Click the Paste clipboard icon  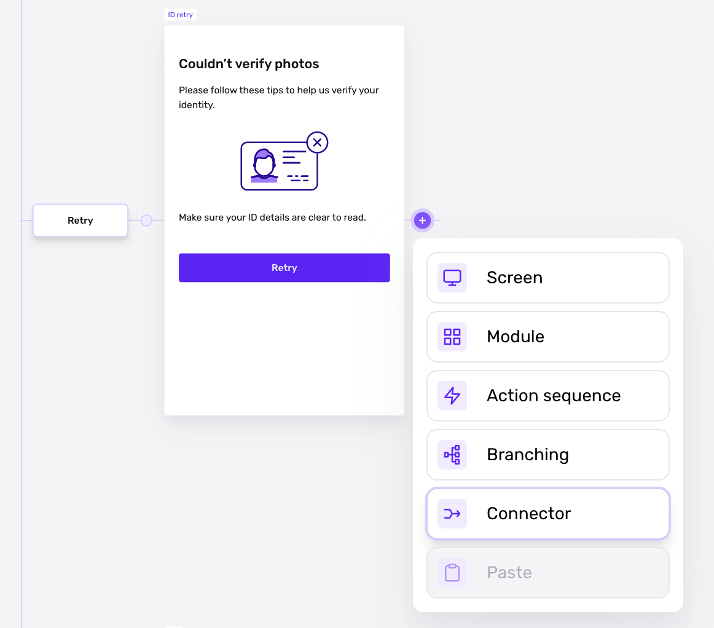click(452, 573)
